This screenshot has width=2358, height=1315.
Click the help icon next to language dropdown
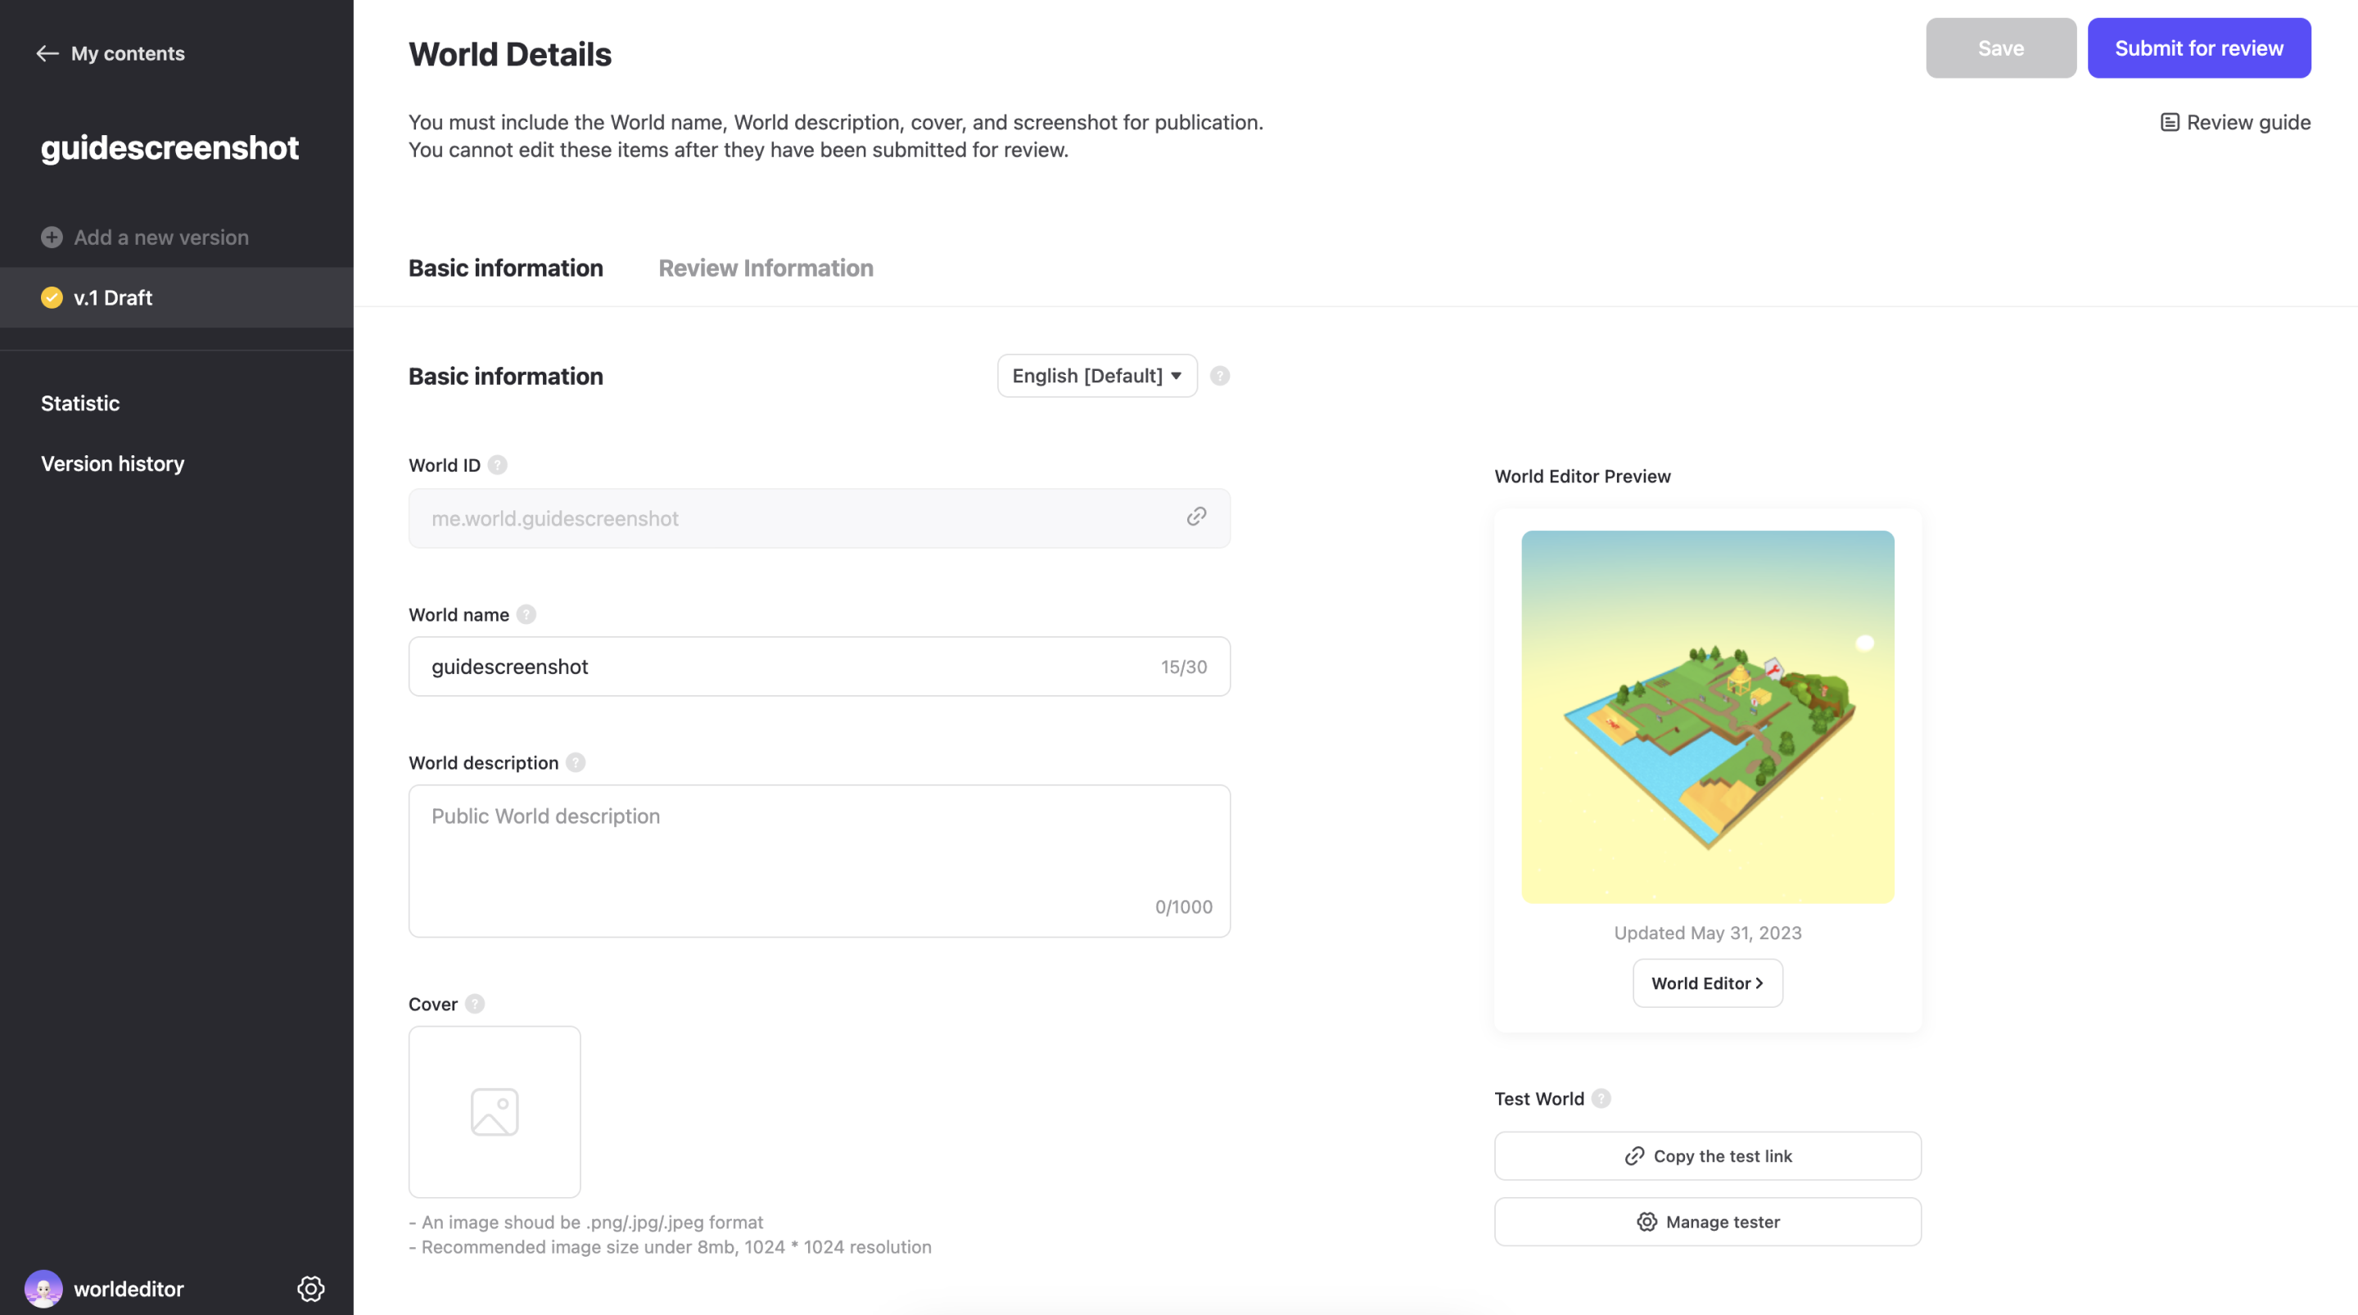(1220, 376)
